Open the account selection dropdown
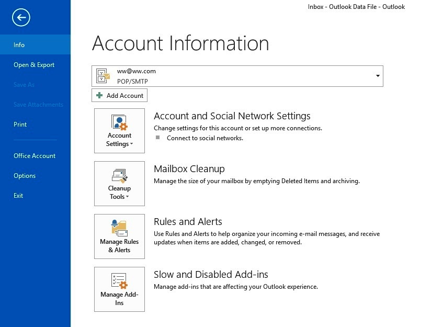This screenshot has width=443, height=327. point(377,76)
